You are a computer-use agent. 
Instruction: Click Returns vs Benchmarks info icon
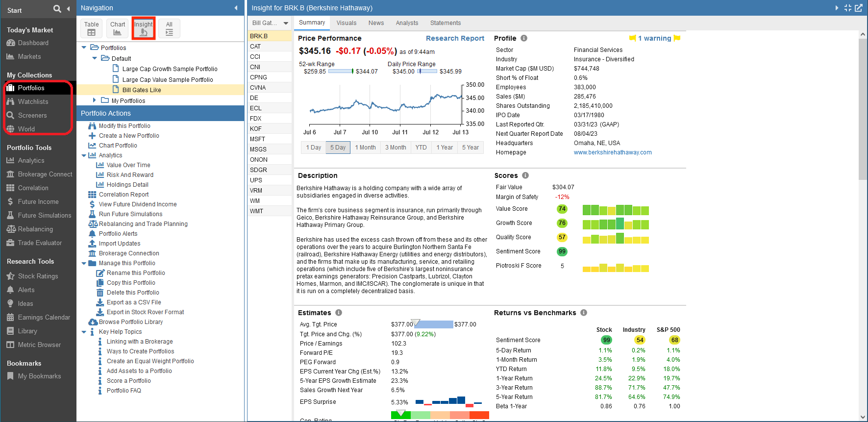click(584, 313)
